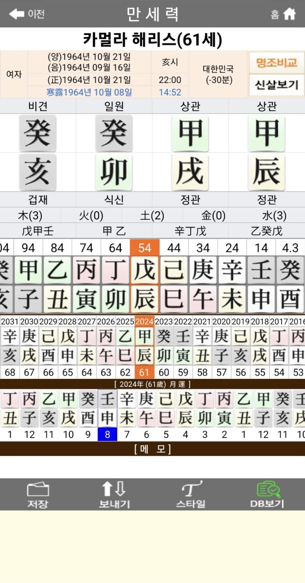Select the day stem 癸 under 일원
The height and width of the screenshot is (583, 305).
pyautogui.click(x=114, y=133)
